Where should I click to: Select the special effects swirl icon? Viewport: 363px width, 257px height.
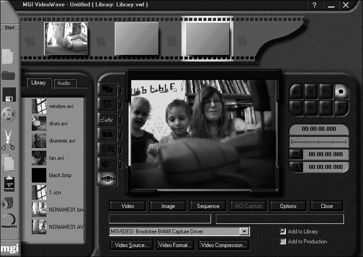[x=107, y=104]
